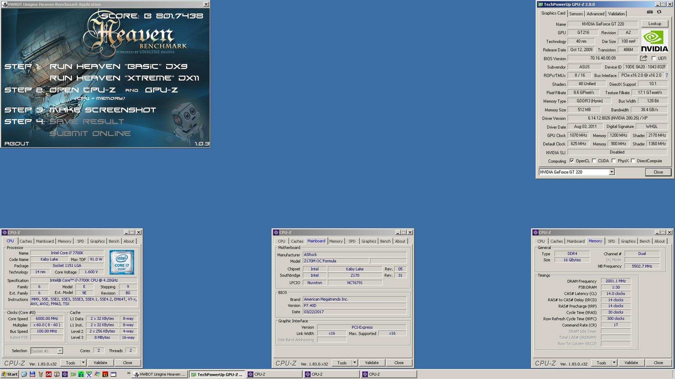
Task: Open Bench tab in the right CPU-Z window
Action: (x=644, y=241)
